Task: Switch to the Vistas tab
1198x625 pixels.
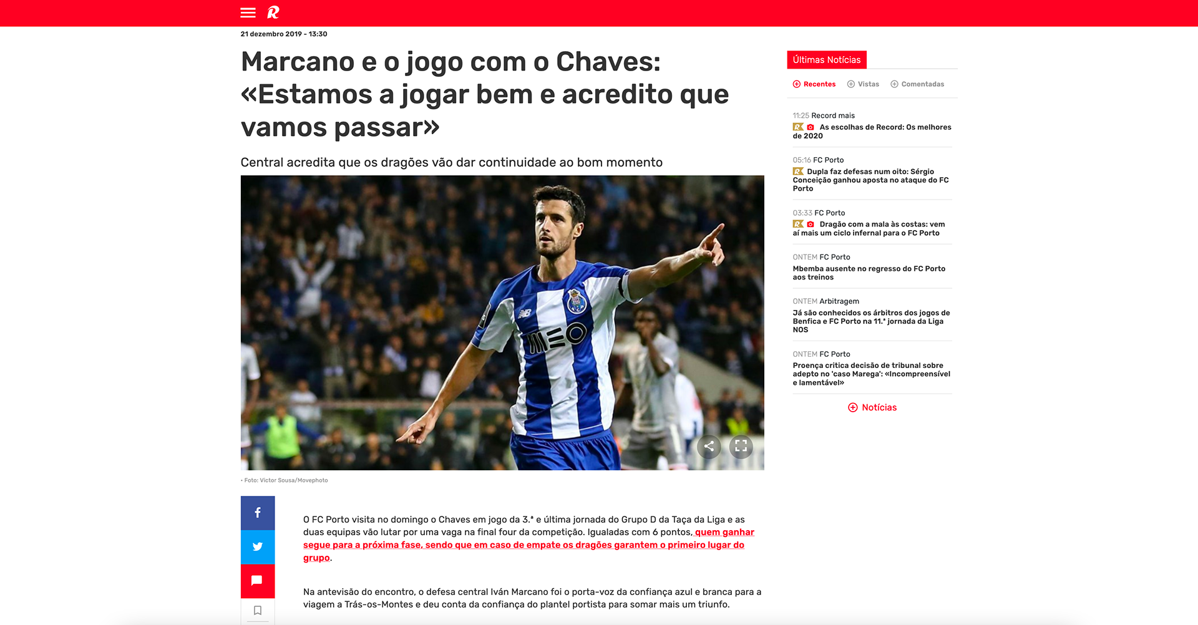Action: tap(863, 84)
